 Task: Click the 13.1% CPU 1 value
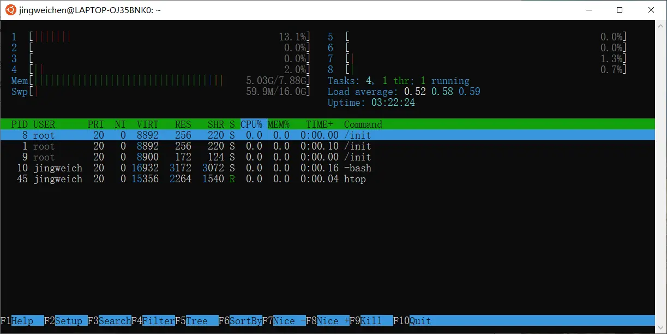pyautogui.click(x=292, y=37)
